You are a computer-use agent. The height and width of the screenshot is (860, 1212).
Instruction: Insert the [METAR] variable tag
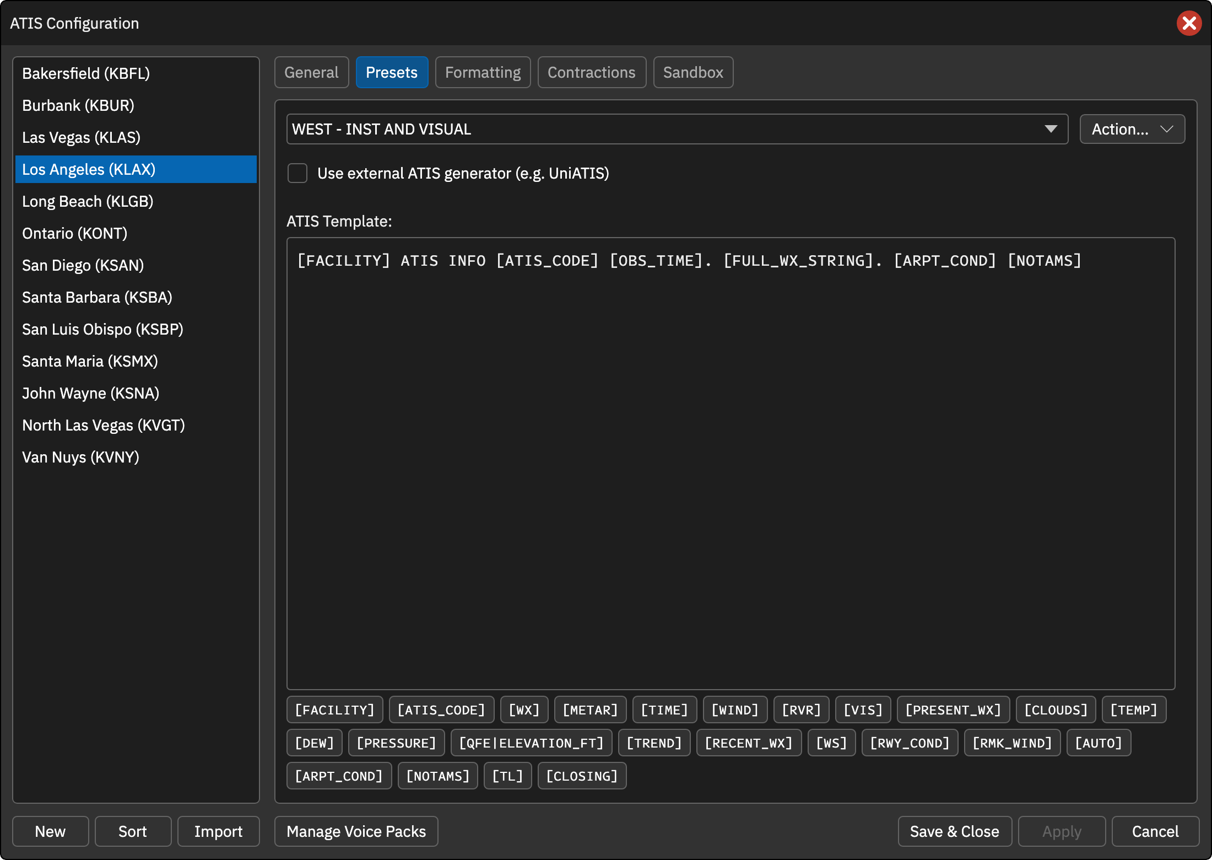[x=590, y=709]
